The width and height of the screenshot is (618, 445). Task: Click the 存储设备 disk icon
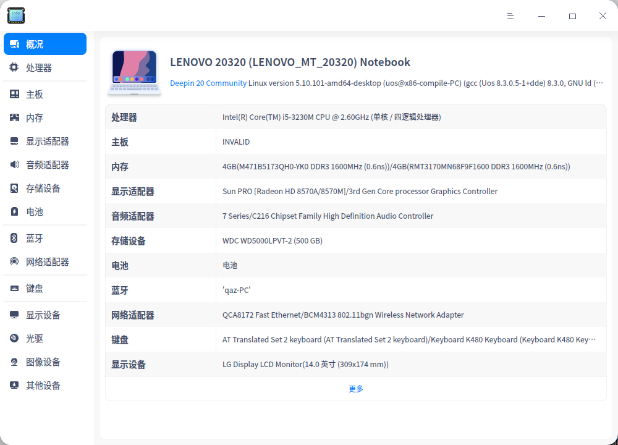pyautogui.click(x=14, y=188)
